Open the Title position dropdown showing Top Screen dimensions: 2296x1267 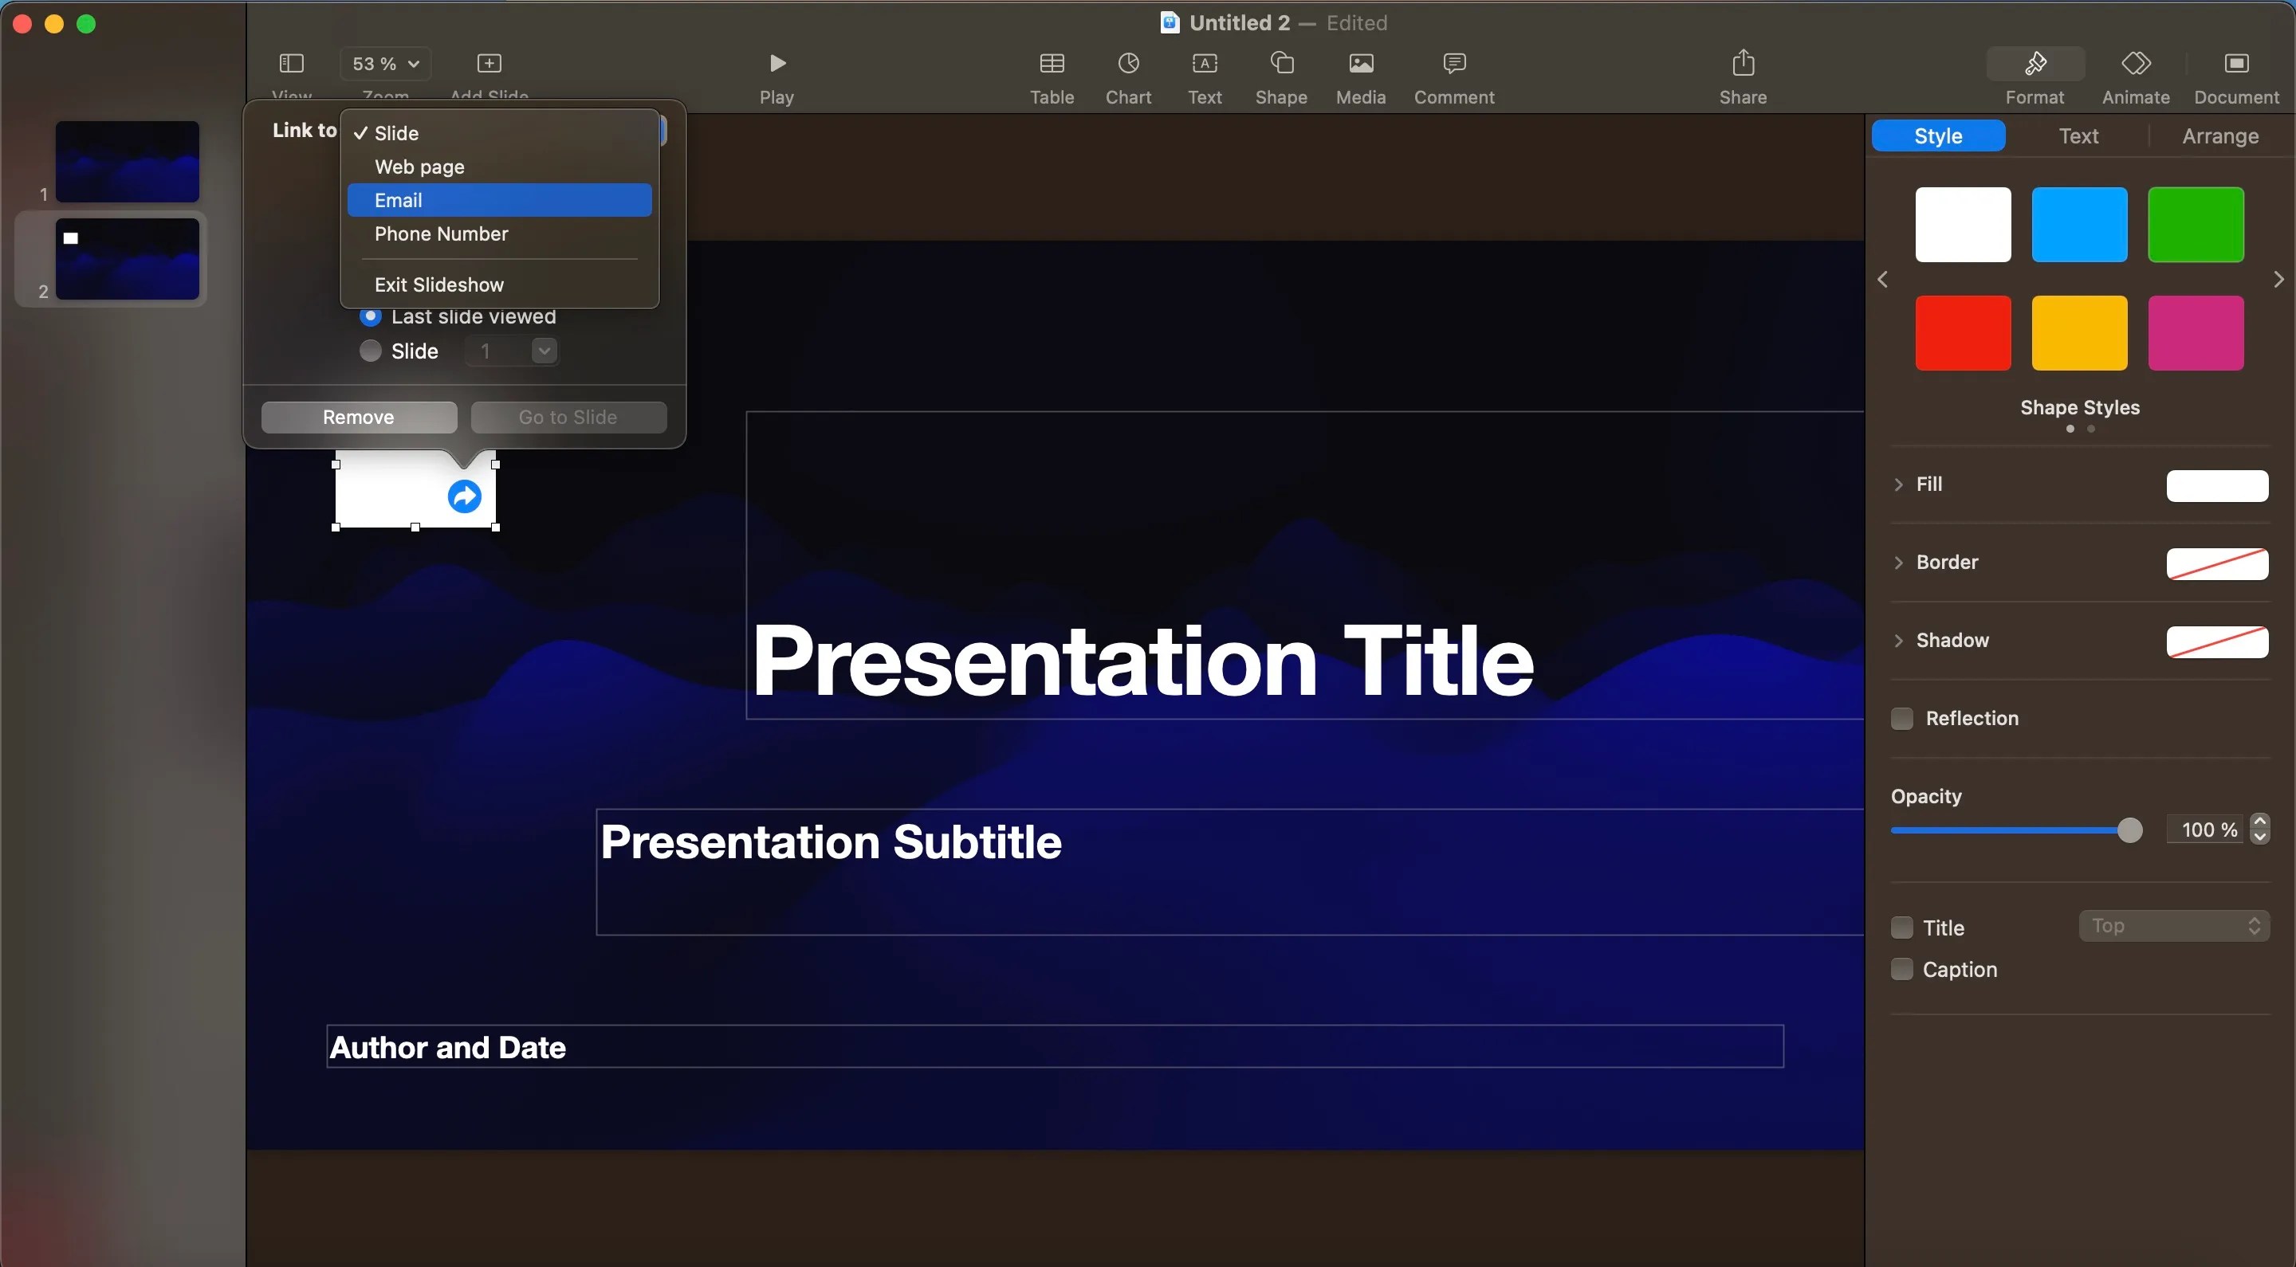click(2175, 926)
